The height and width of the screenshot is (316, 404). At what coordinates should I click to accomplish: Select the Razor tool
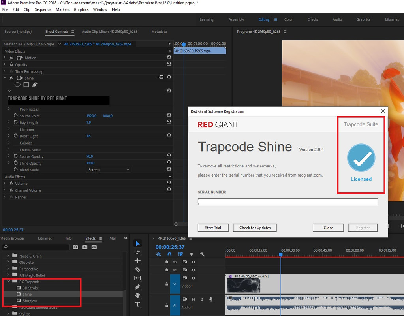point(137,269)
